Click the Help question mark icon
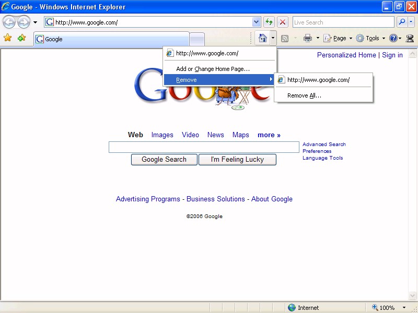 click(393, 38)
